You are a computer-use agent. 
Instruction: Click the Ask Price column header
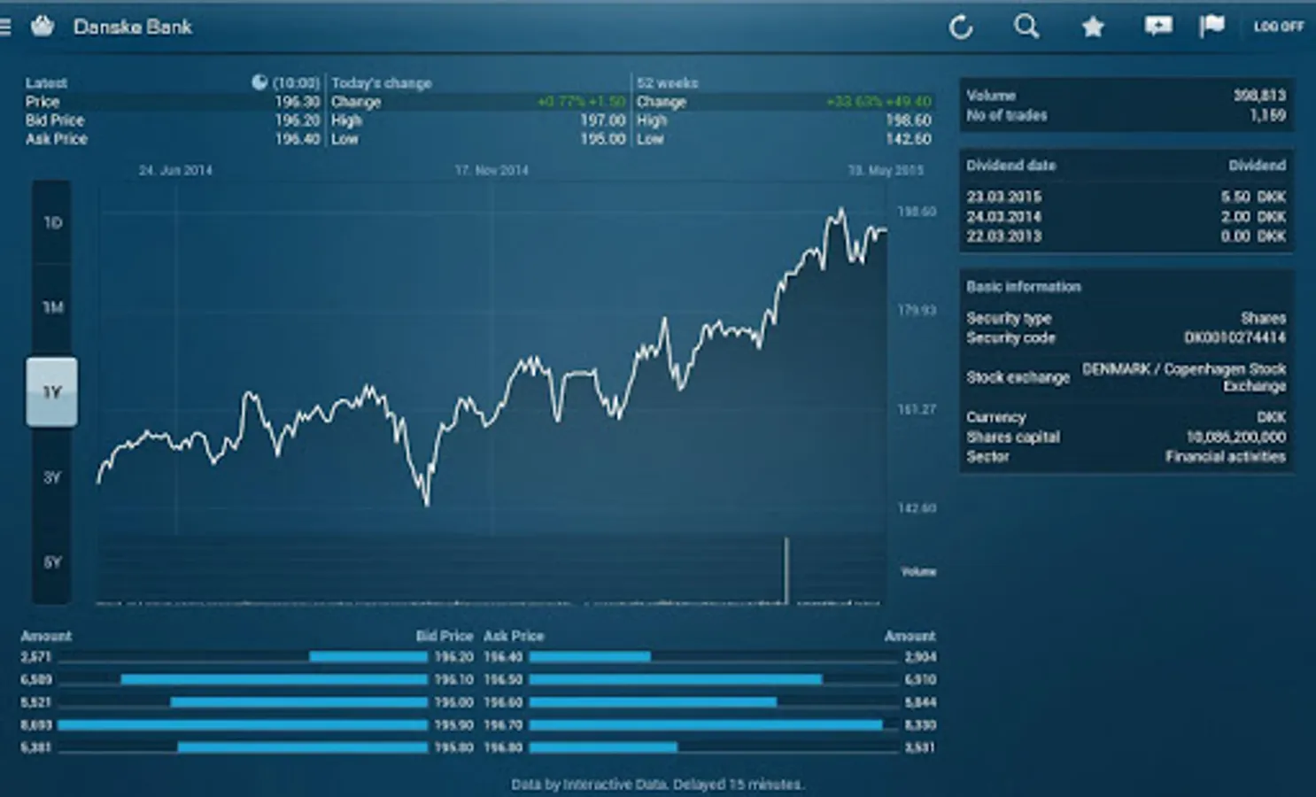[x=514, y=636]
